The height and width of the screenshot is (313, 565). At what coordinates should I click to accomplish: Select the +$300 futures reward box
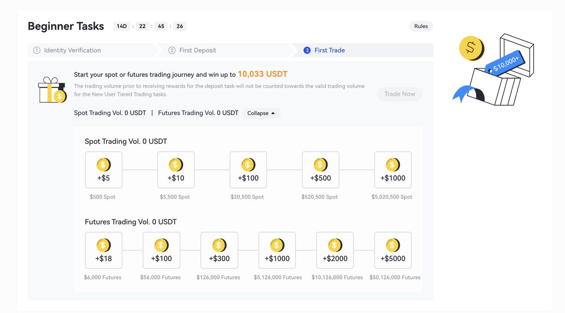[x=219, y=250]
